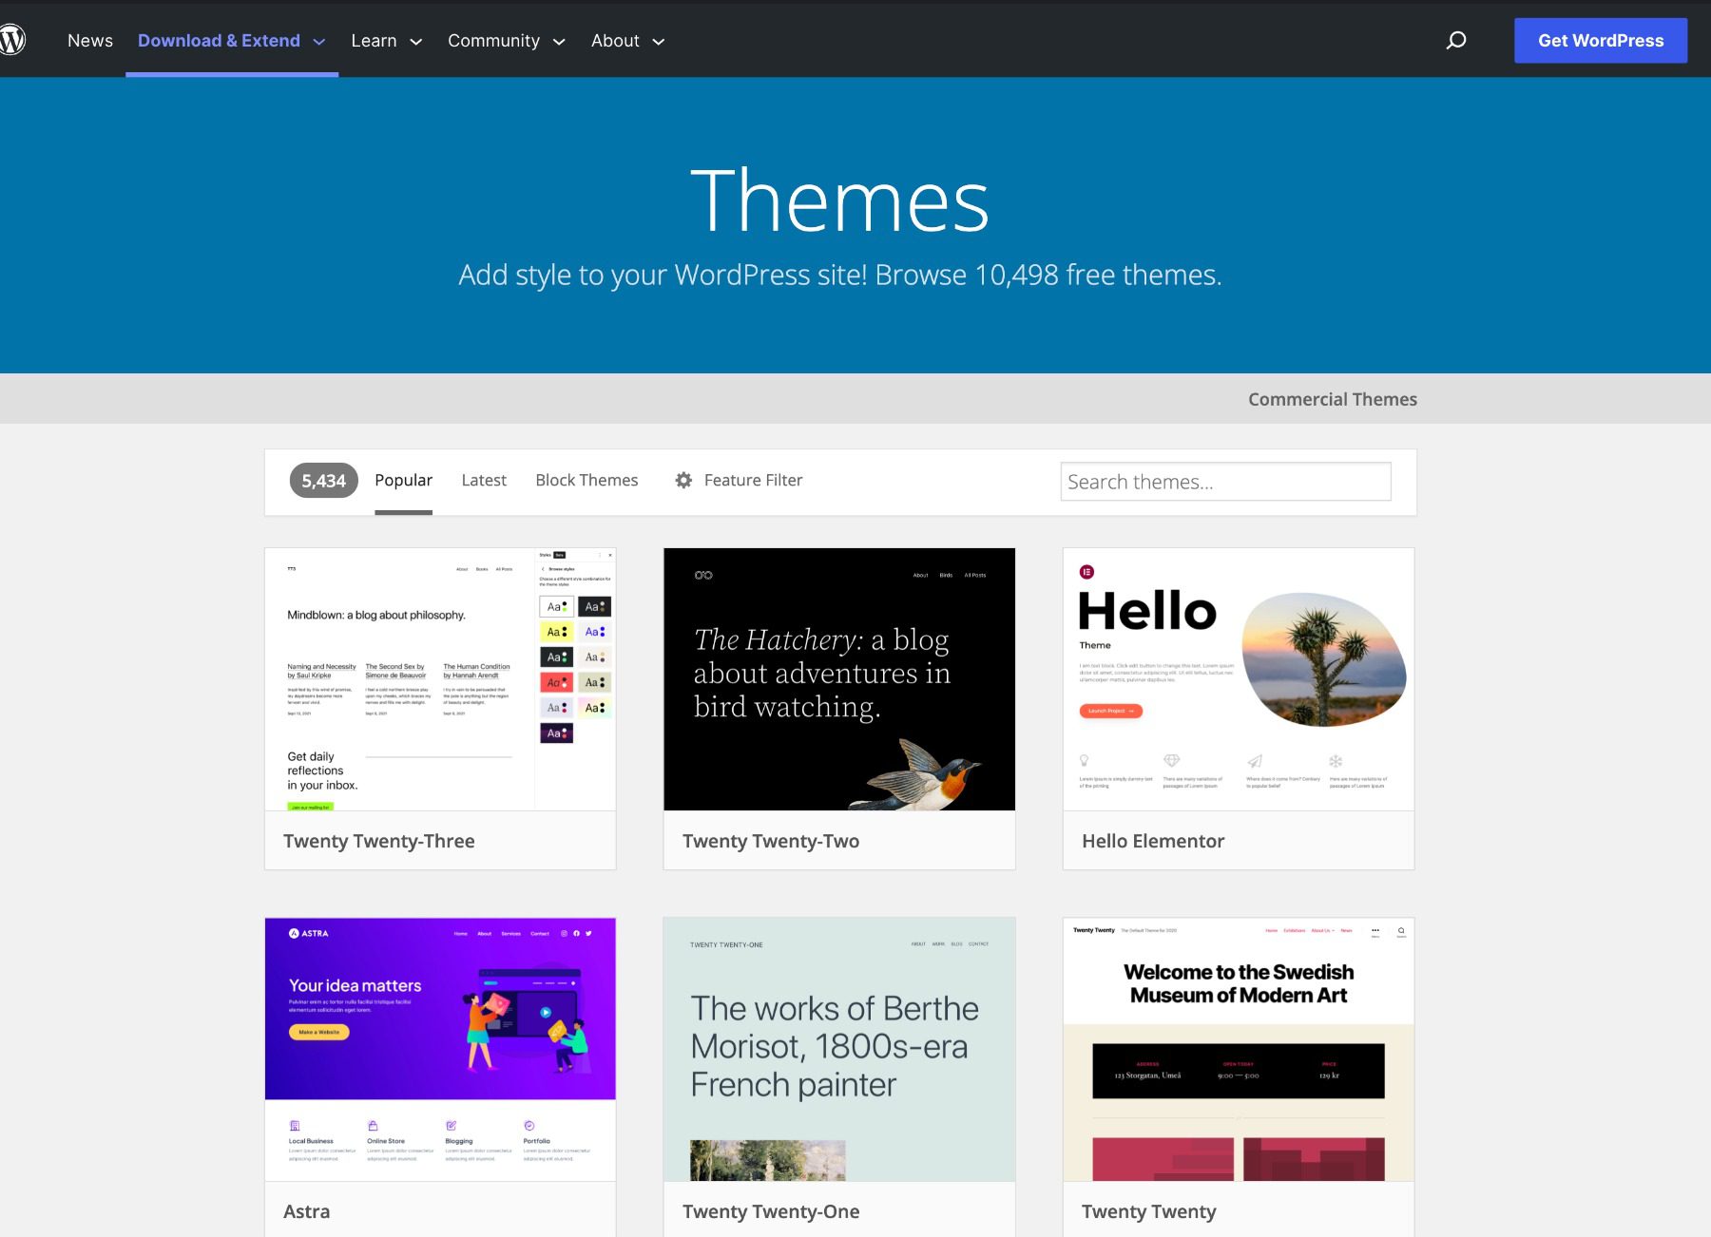Viewport: 1711px width, 1237px height.
Task: Click the Twenty Twenty theme screenshot
Action: click(x=1237, y=1050)
